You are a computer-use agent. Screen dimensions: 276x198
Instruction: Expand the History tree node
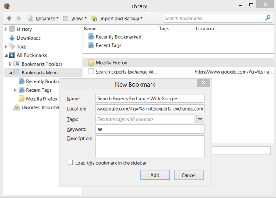6,29
